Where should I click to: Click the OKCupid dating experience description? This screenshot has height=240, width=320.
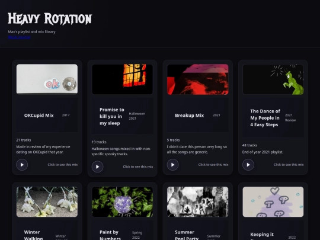coord(43,149)
